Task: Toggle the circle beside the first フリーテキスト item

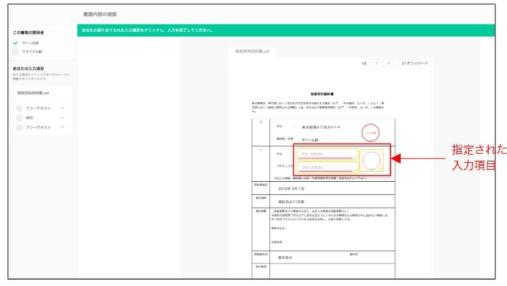Action: point(20,108)
